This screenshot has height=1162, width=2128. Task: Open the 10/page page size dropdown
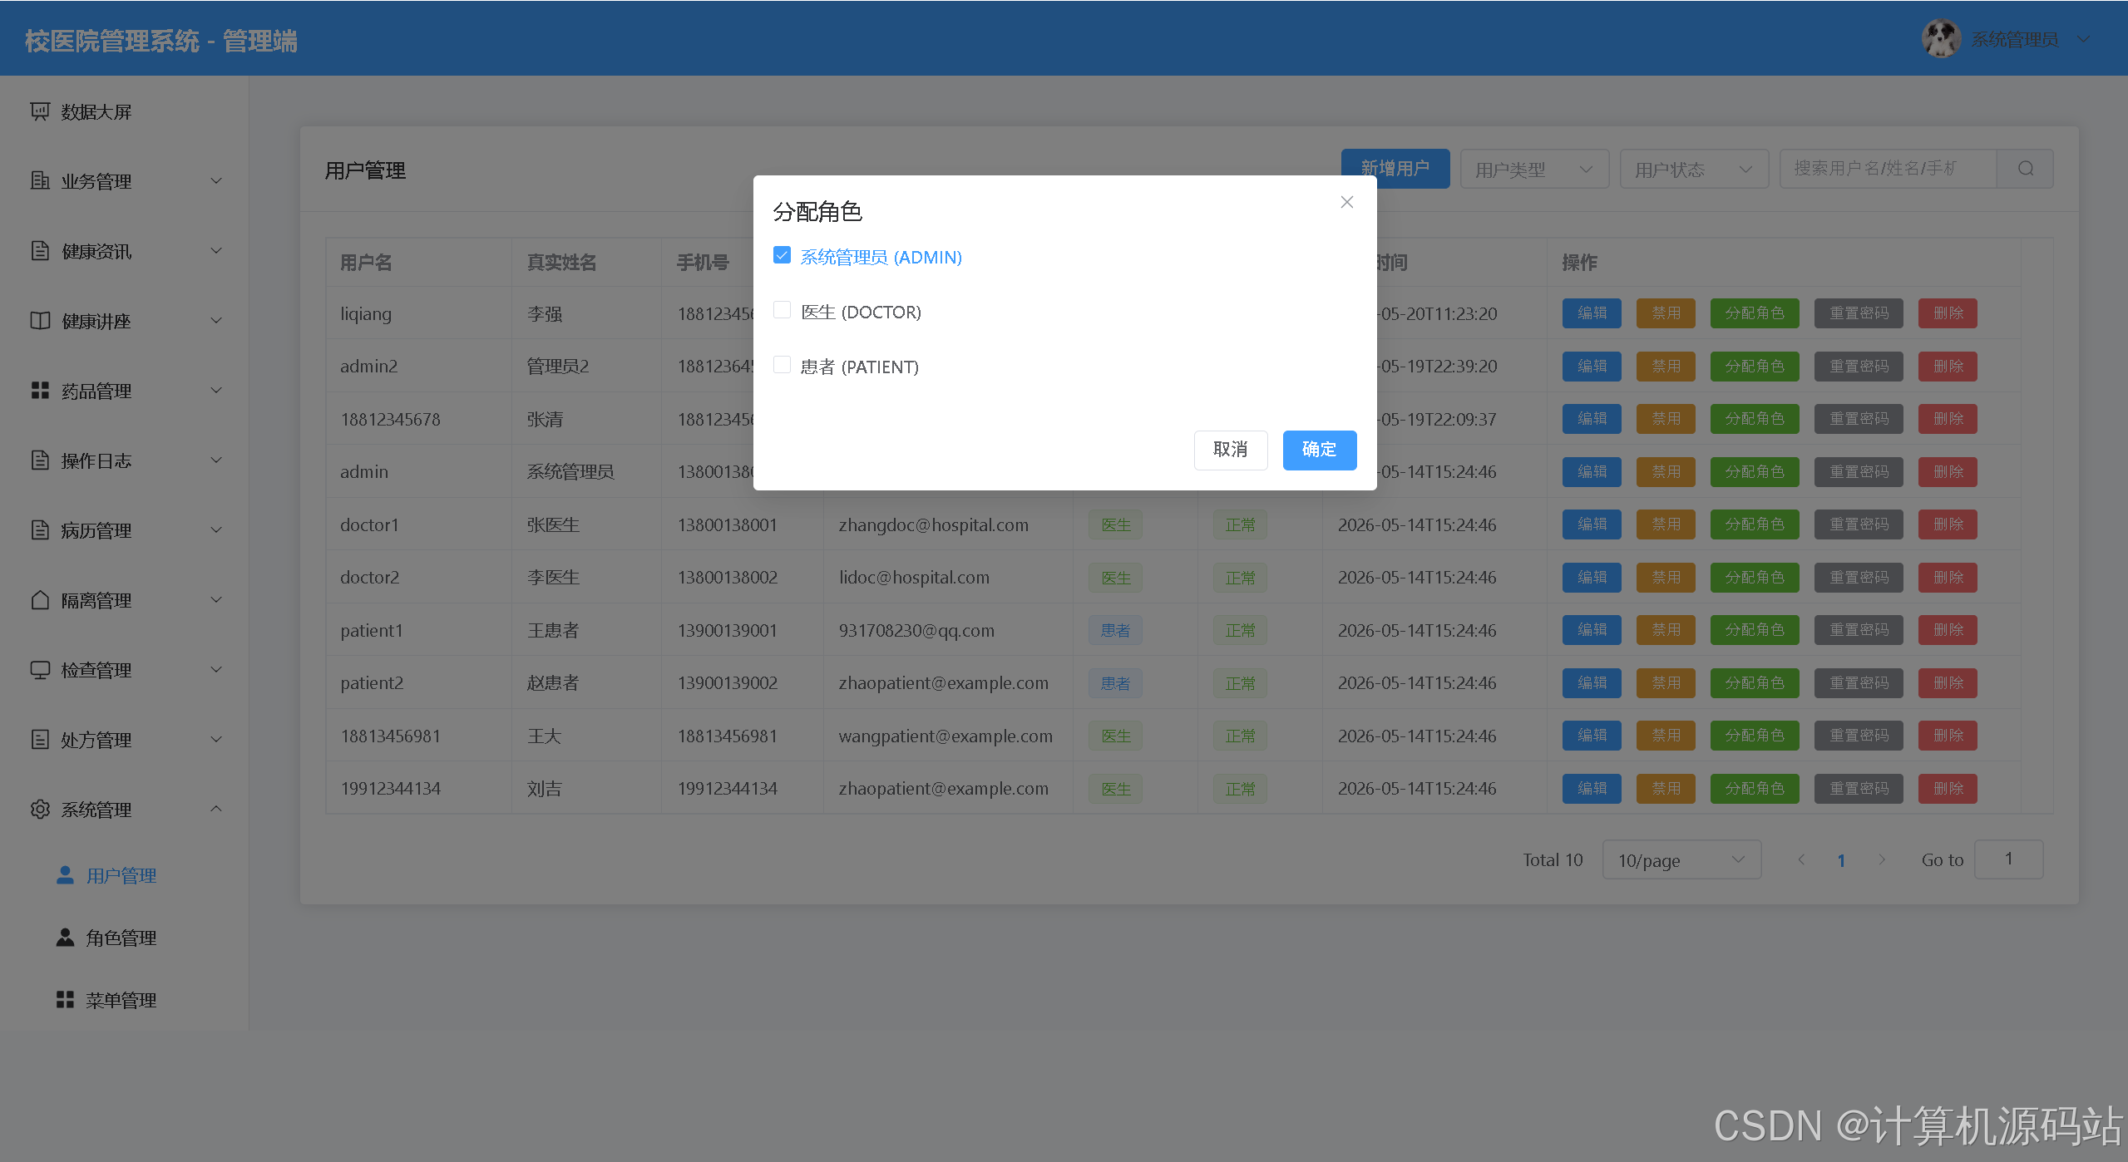(1681, 859)
